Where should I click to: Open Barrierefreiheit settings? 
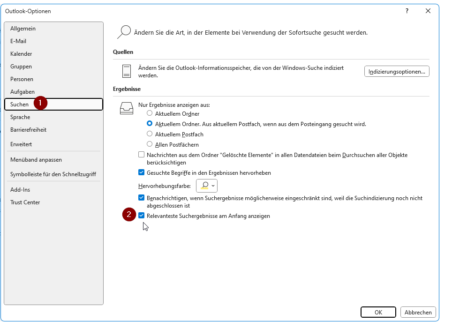(x=53, y=130)
